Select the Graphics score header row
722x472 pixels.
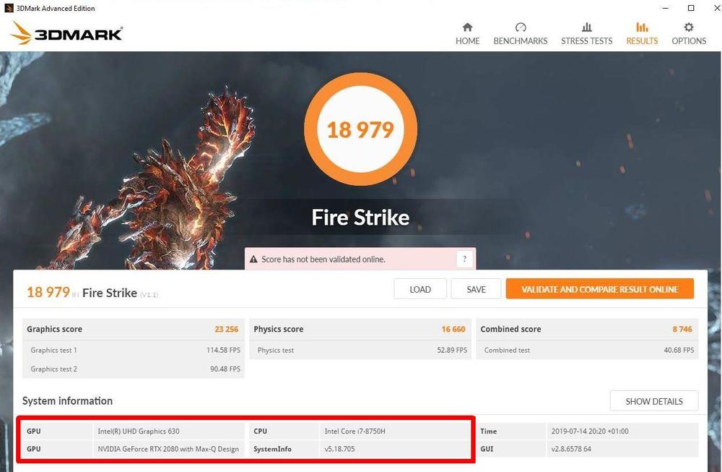click(133, 329)
